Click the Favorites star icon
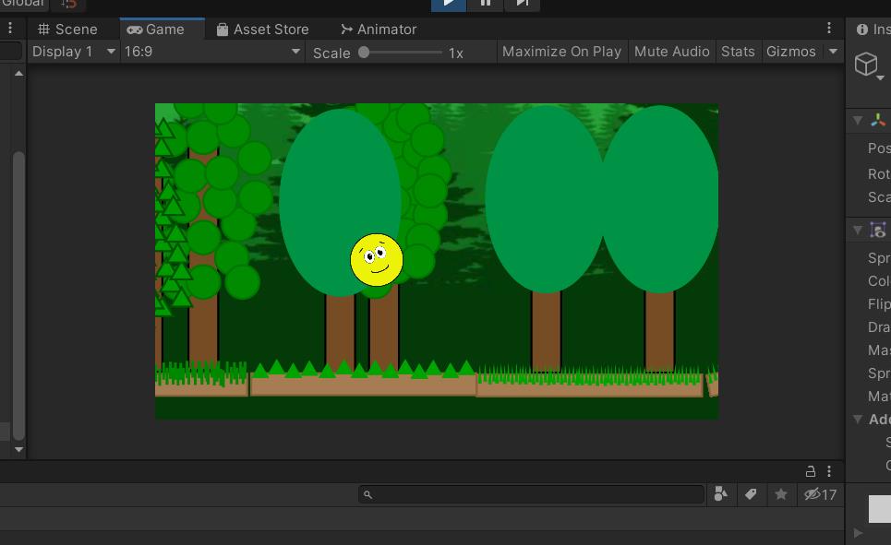891x545 pixels. (781, 494)
